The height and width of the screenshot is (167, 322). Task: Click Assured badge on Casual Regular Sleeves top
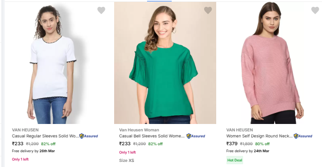click(89, 136)
